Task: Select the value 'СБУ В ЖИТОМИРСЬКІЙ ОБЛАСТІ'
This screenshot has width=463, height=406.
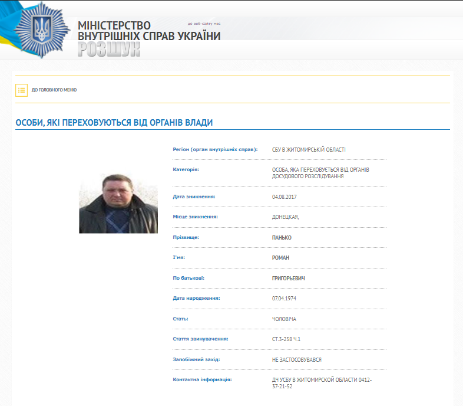Action: pos(309,150)
